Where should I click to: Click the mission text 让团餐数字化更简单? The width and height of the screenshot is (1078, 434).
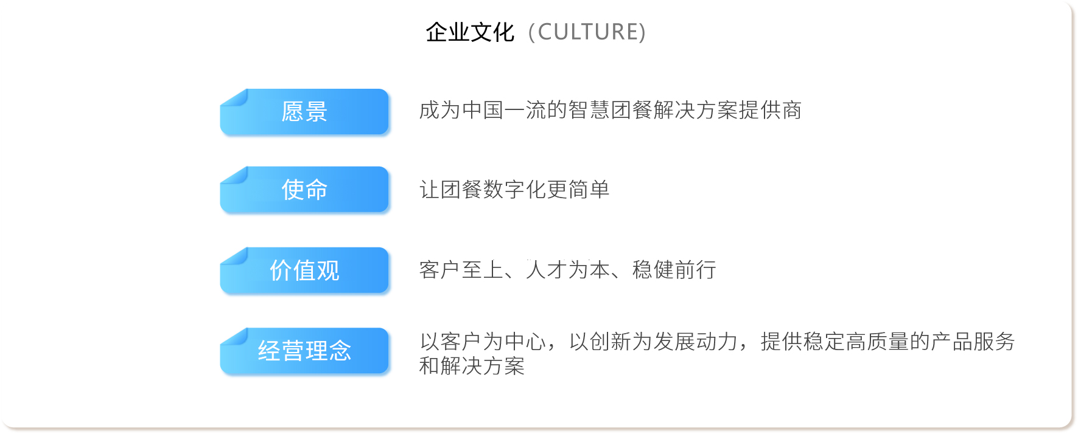[x=514, y=190]
